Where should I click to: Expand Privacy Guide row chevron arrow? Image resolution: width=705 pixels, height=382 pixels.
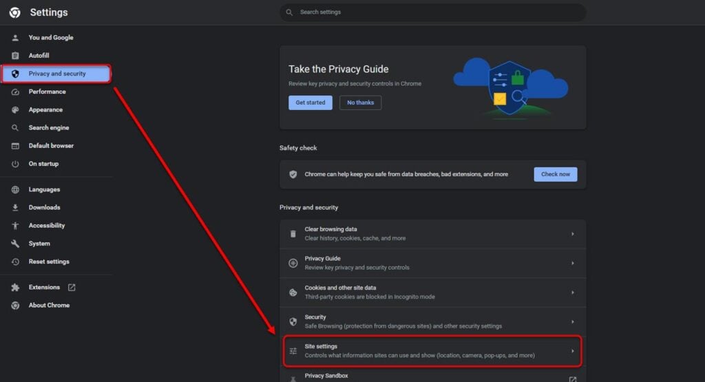pyautogui.click(x=572, y=263)
